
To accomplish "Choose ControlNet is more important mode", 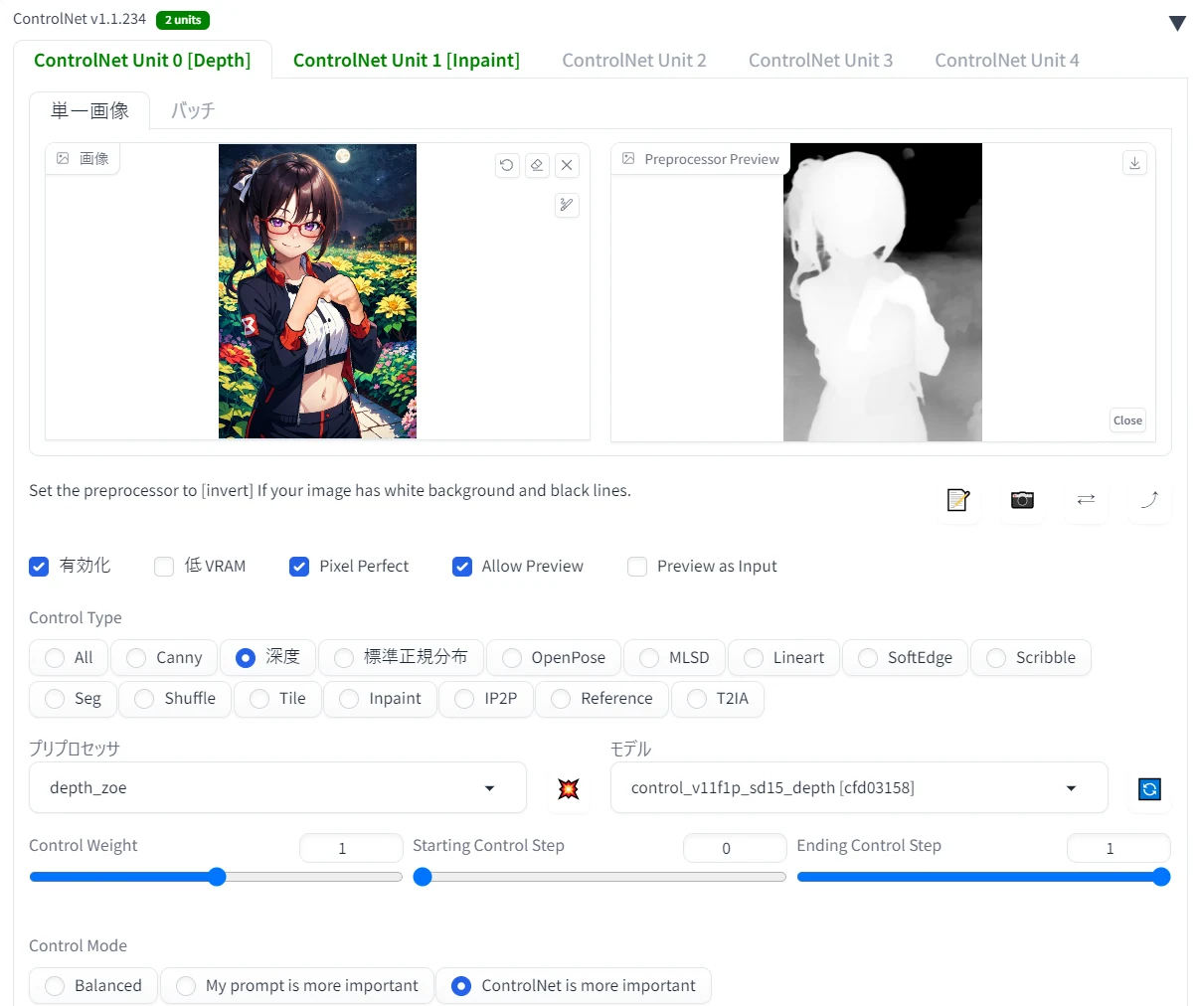I will coord(574,985).
